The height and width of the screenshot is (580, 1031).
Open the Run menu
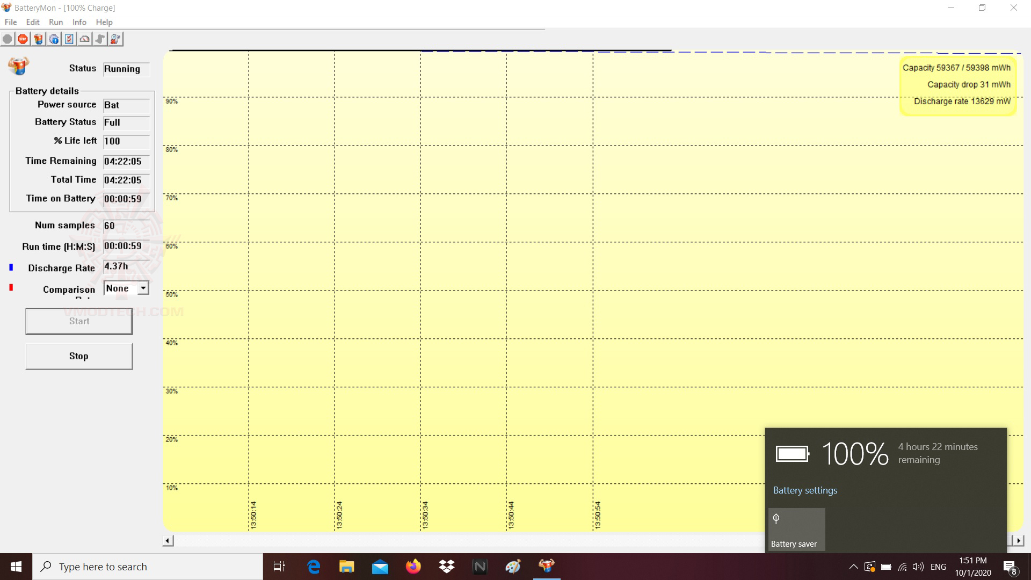click(56, 22)
